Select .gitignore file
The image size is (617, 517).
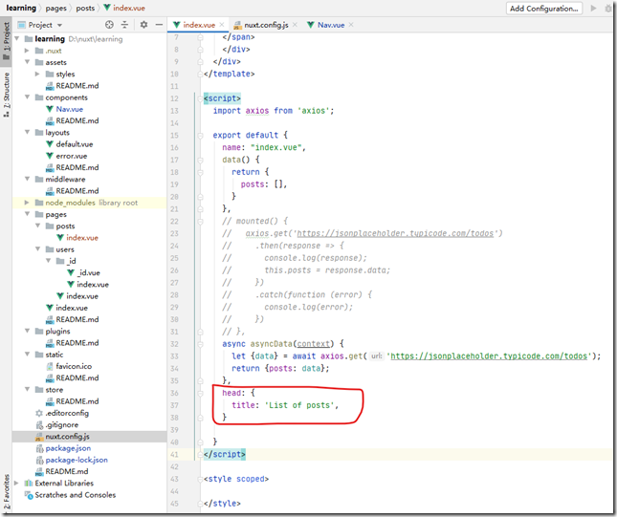tap(61, 424)
